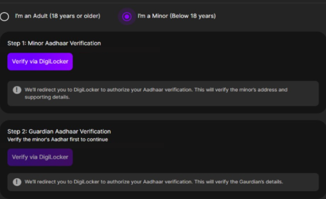Click the notice text about Gaurdian's details

(x=154, y=182)
